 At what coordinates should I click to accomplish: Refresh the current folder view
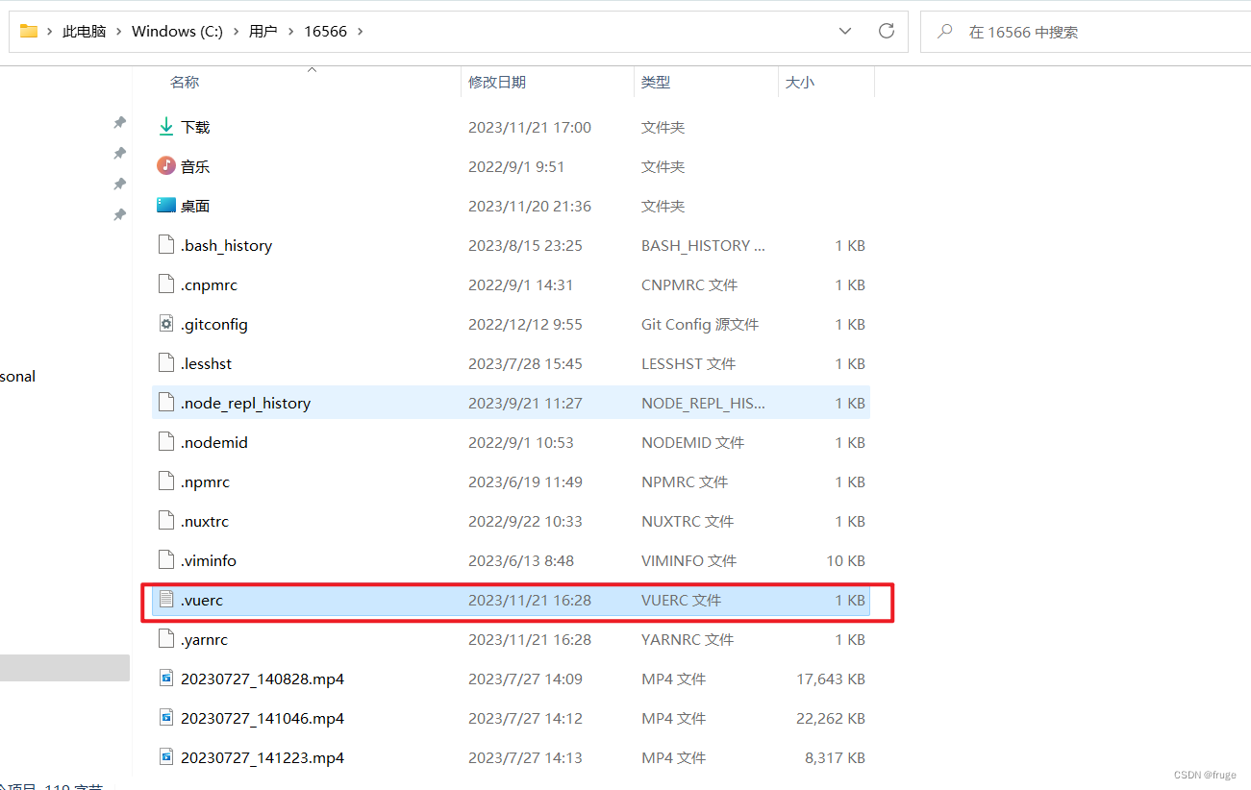[x=887, y=31]
